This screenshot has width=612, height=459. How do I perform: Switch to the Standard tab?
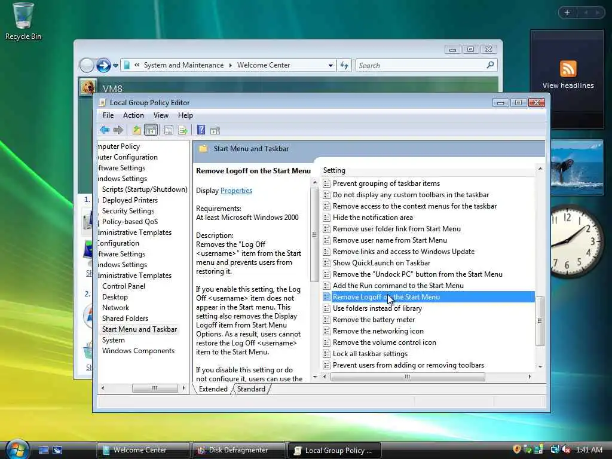[x=251, y=388]
